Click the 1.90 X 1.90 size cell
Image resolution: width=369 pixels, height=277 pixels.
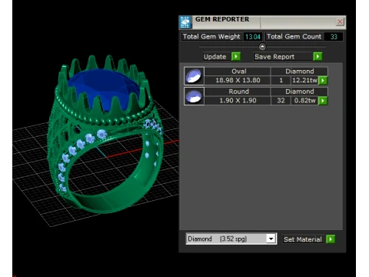point(238,101)
